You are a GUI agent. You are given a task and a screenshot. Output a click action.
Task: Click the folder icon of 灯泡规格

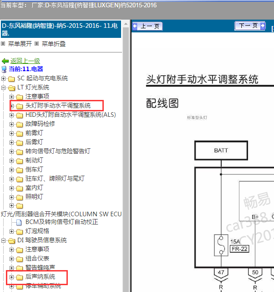point(20,231)
